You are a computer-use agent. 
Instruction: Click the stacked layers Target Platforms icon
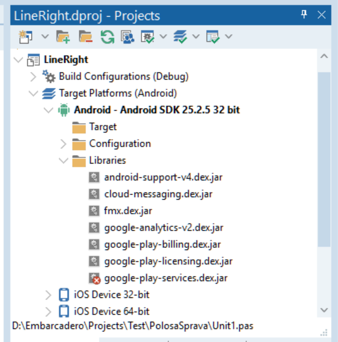(49, 93)
